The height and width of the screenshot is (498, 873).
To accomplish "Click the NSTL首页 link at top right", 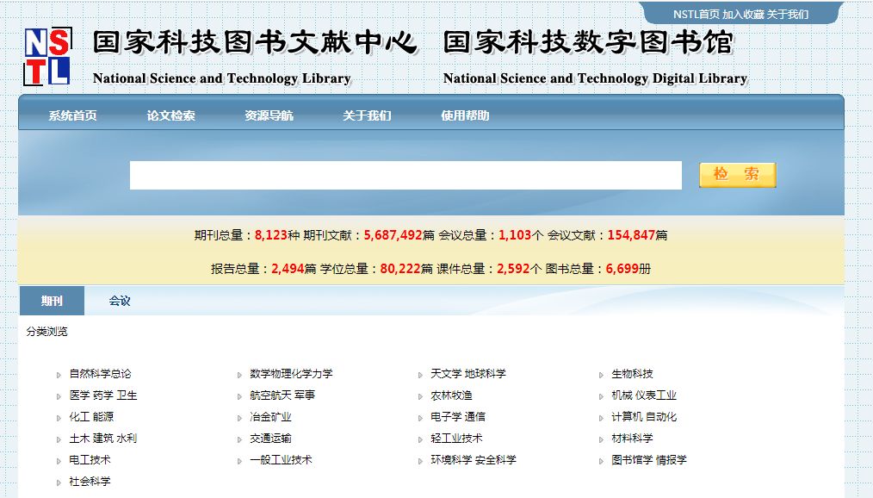I will (696, 15).
